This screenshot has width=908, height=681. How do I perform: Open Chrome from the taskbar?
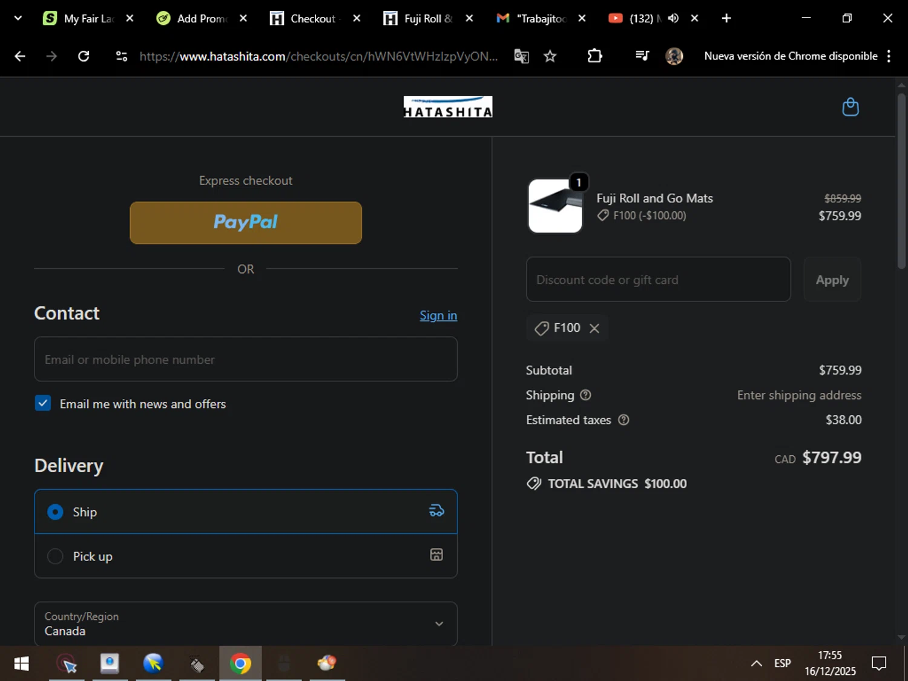[x=240, y=664]
